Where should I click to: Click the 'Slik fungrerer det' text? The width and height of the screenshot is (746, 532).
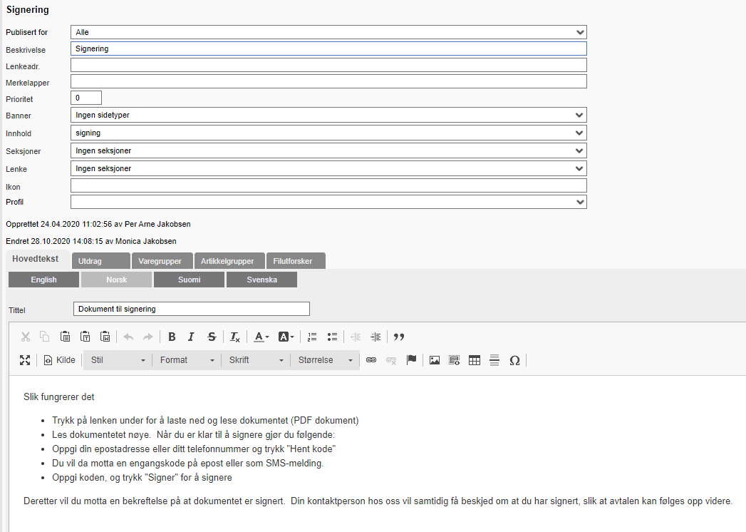point(59,397)
